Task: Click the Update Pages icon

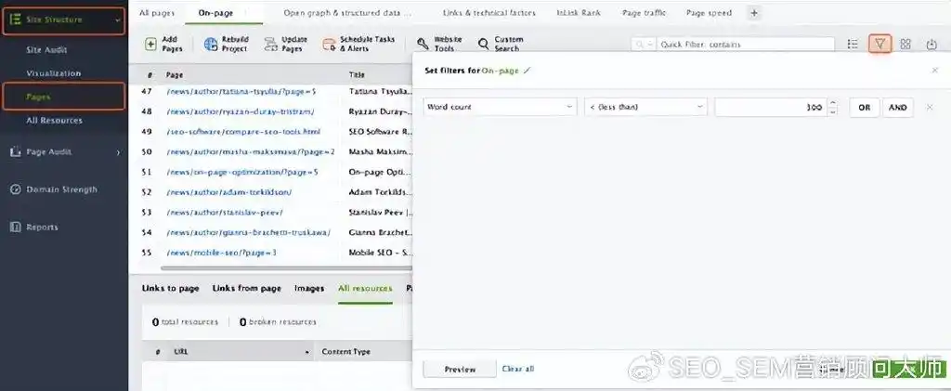Action: (x=270, y=45)
